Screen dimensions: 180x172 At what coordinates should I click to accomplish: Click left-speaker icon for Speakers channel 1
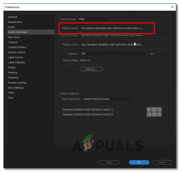coord(149,110)
